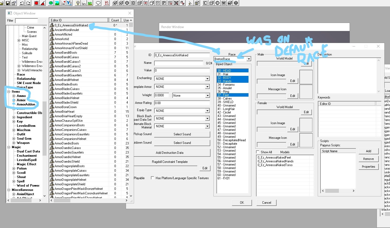Click Keywords Editor ID column header
Image resolution: width=390 pixels, height=228 pixels.
click(x=347, y=104)
